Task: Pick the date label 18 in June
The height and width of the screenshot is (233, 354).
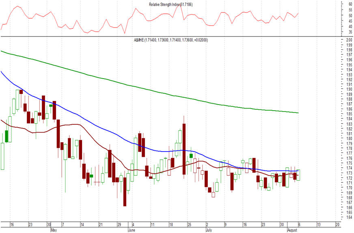Action: (x=171, y=224)
